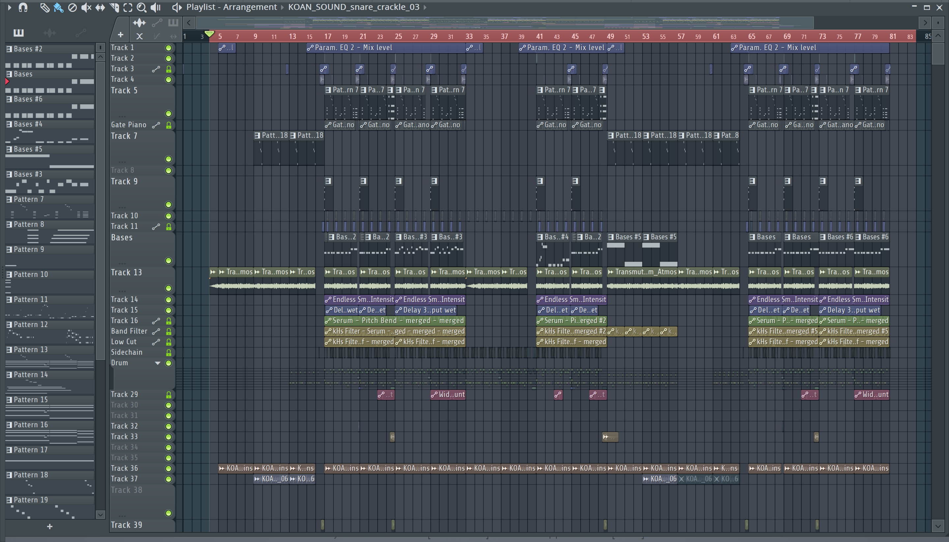Image resolution: width=949 pixels, height=542 pixels.
Task: Open clip menu of first Param. EQ 2 clip
Action: [310, 48]
